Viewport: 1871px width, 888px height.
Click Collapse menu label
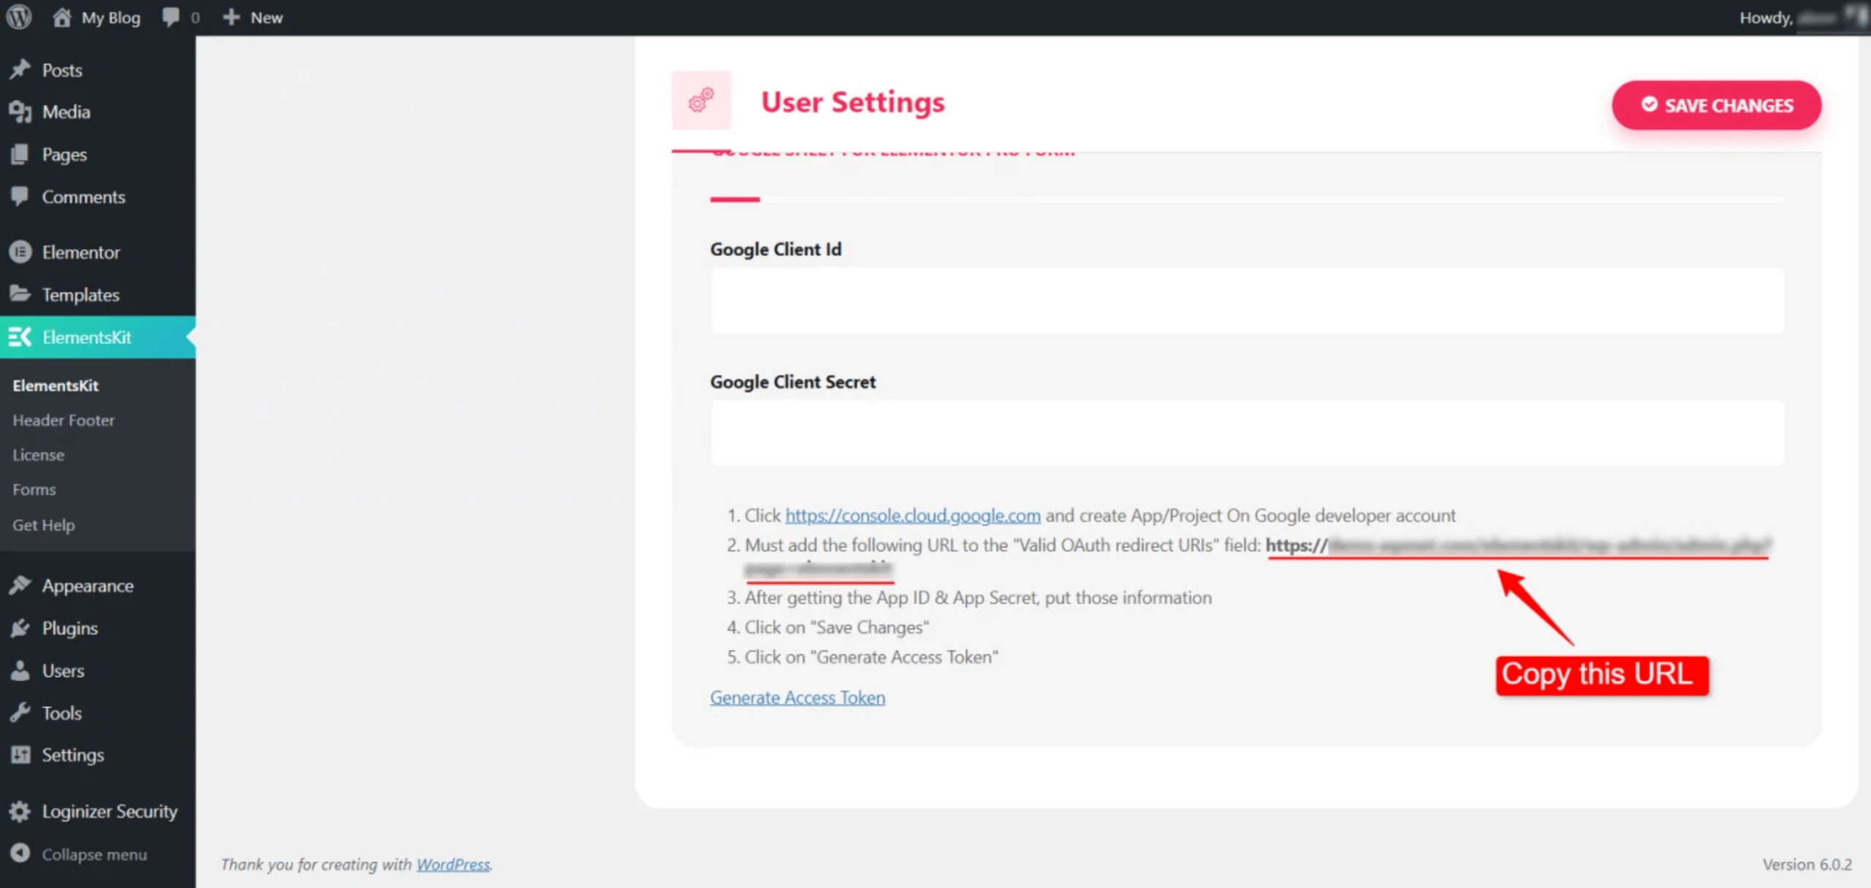pyautogui.click(x=94, y=854)
